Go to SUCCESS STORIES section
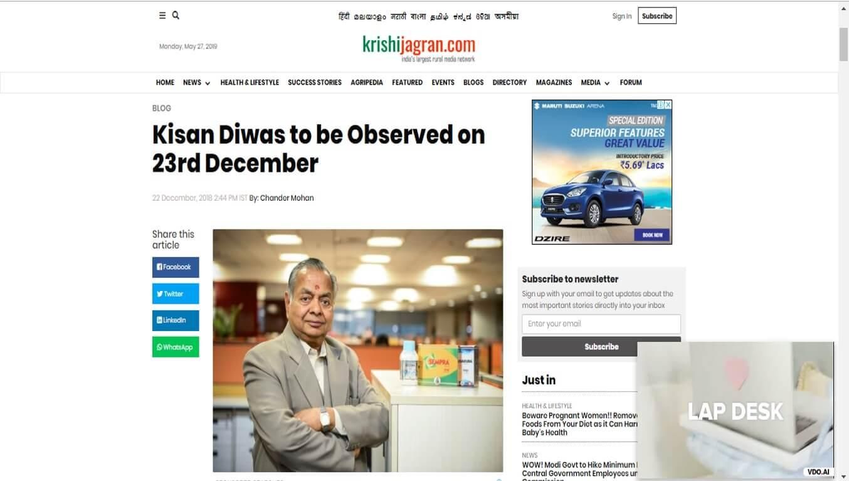Viewport: 849px width, 481px height. coord(315,83)
